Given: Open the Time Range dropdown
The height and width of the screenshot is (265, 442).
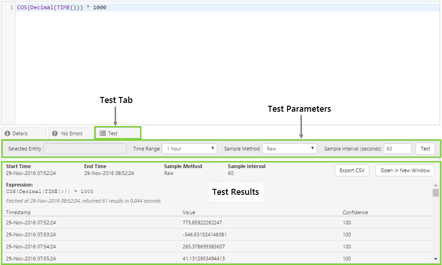Looking at the screenshot, I should tap(189, 149).
